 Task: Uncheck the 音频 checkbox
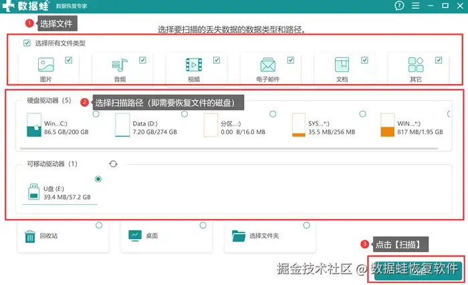[x=142, y=60]
